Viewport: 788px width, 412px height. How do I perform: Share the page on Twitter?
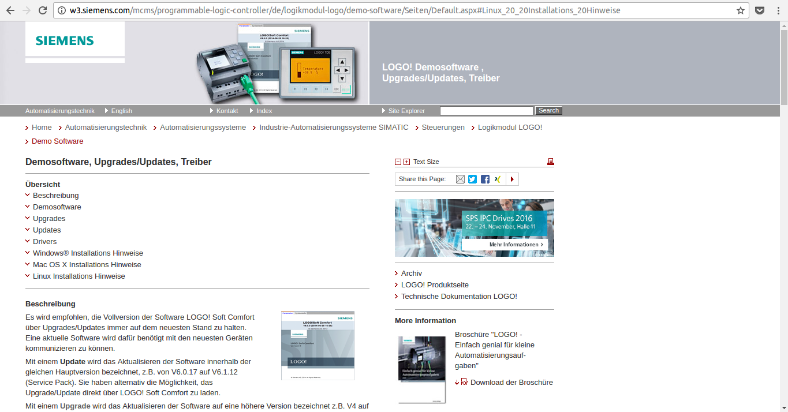472,179
